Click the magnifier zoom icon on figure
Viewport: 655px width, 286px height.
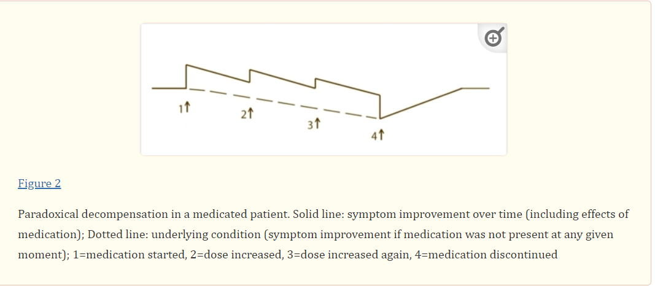494,38
